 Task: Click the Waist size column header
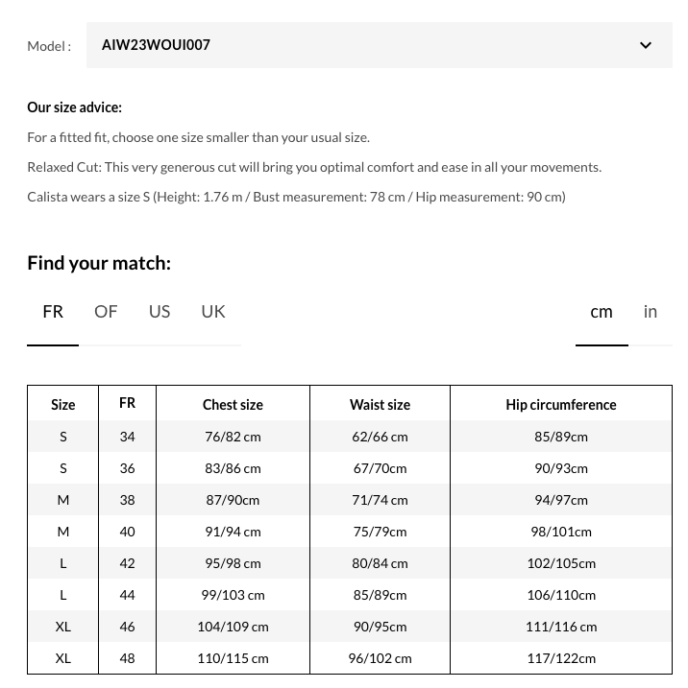380,405
